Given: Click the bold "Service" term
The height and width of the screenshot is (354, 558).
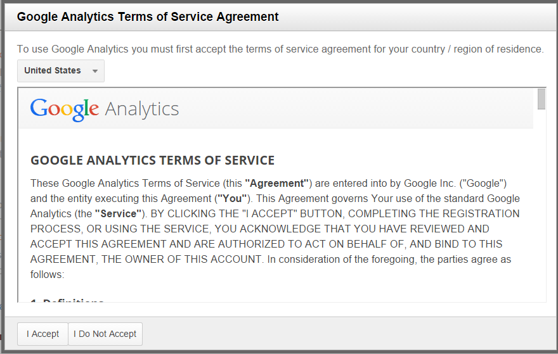Looking at the screenshot, I should [119, 213].
